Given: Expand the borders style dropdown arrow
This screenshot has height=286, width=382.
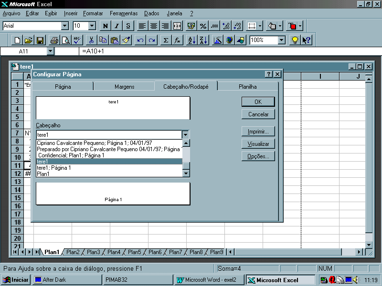Looking at the screenshot, I should tap(260, 26).
